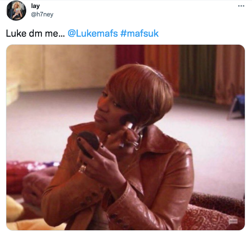Screen dimensions: 252x237
Task: Open the #mafsuk hashtag
Action: click(140, 33)
